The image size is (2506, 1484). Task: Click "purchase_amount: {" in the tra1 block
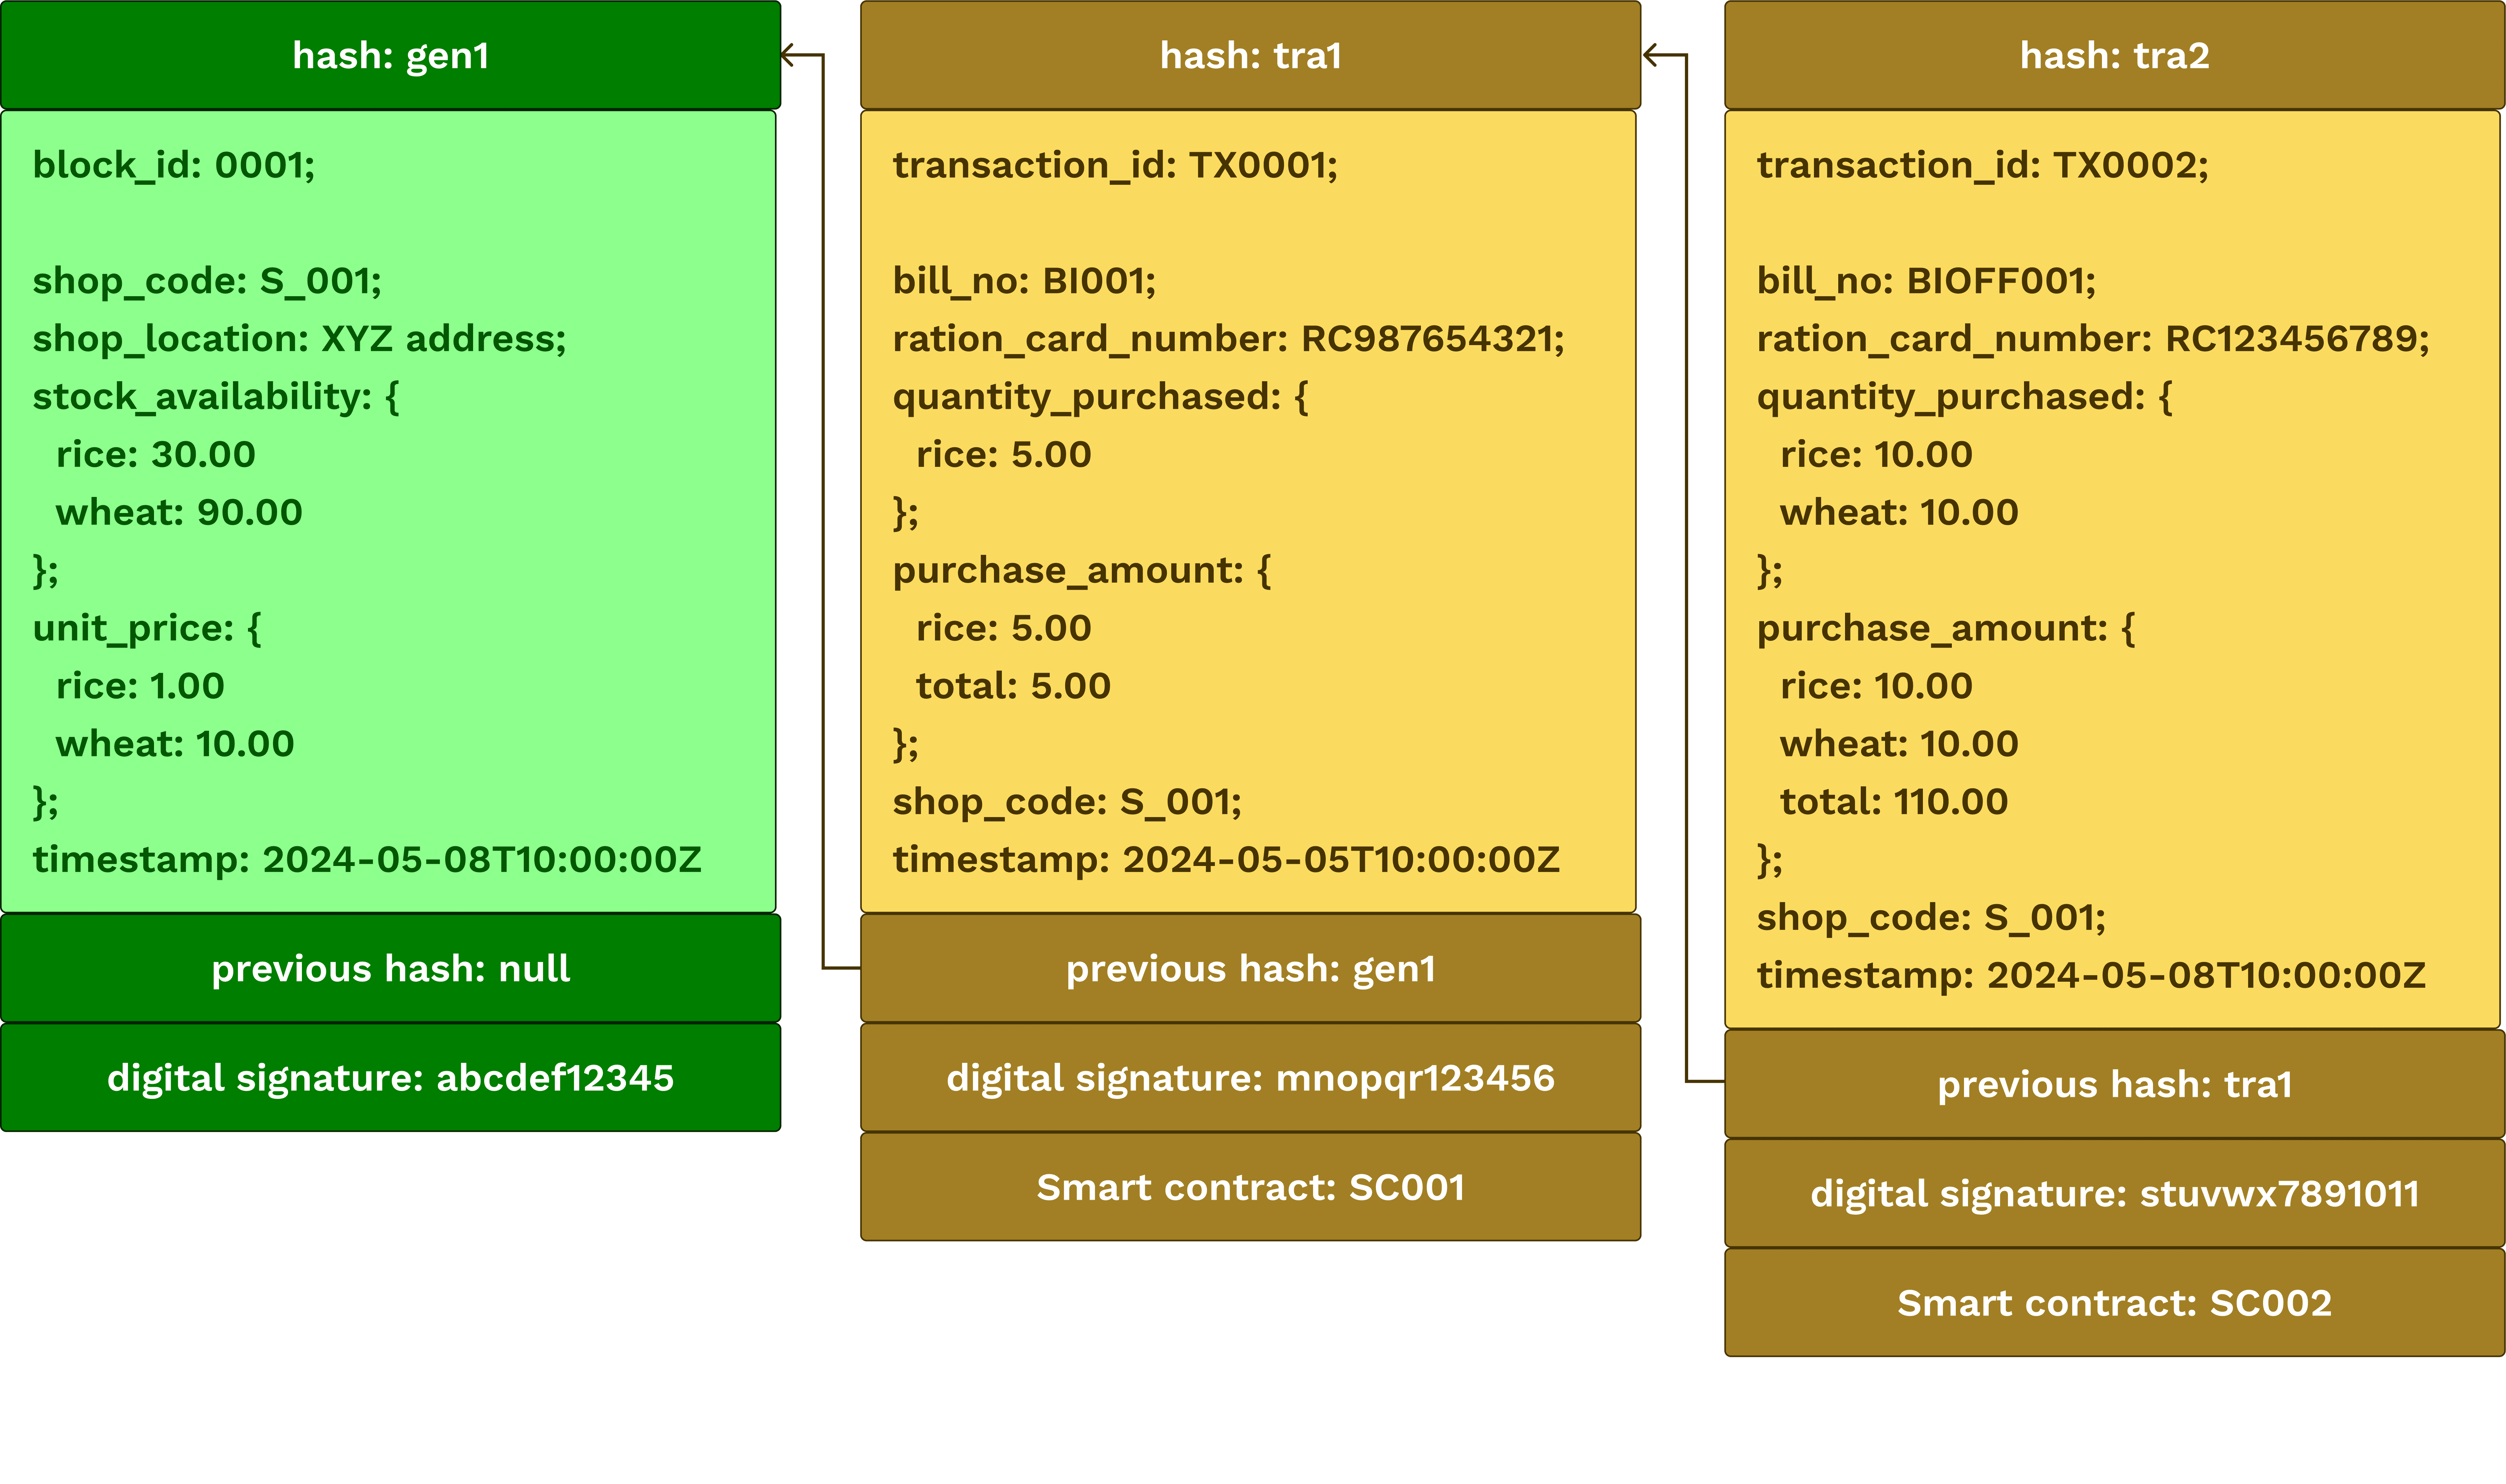coord(1082,571)
